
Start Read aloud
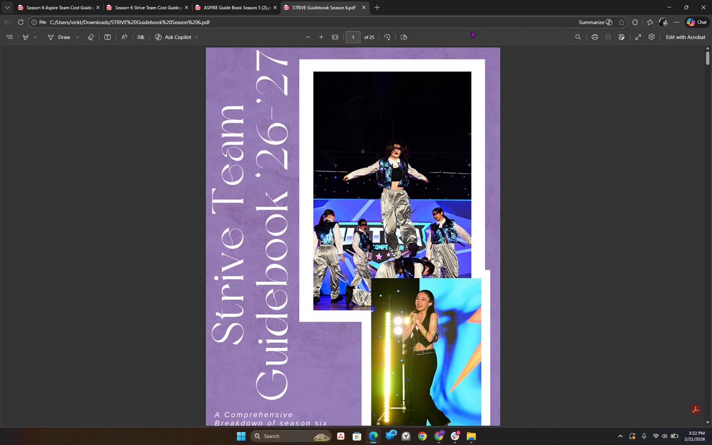pos(124,37)
